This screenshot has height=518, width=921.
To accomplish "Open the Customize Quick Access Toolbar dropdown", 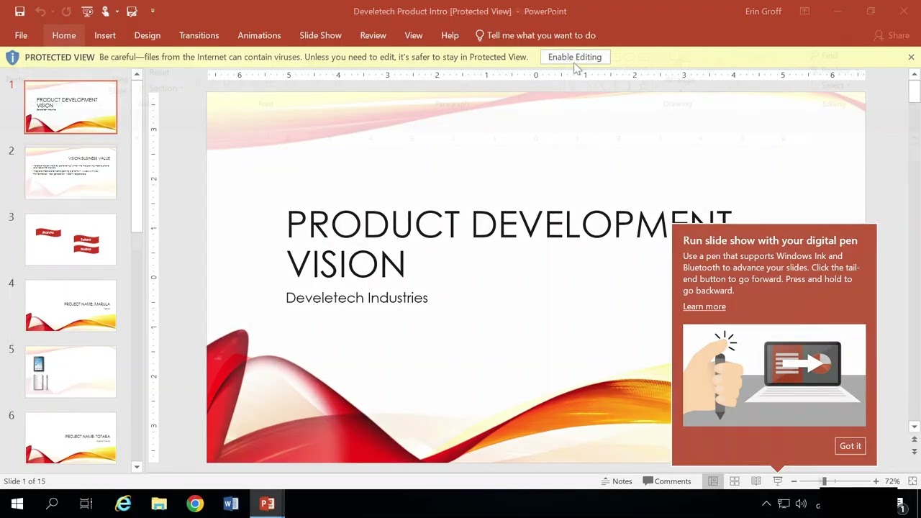I will pyautogui.click(x=153, y=12).
